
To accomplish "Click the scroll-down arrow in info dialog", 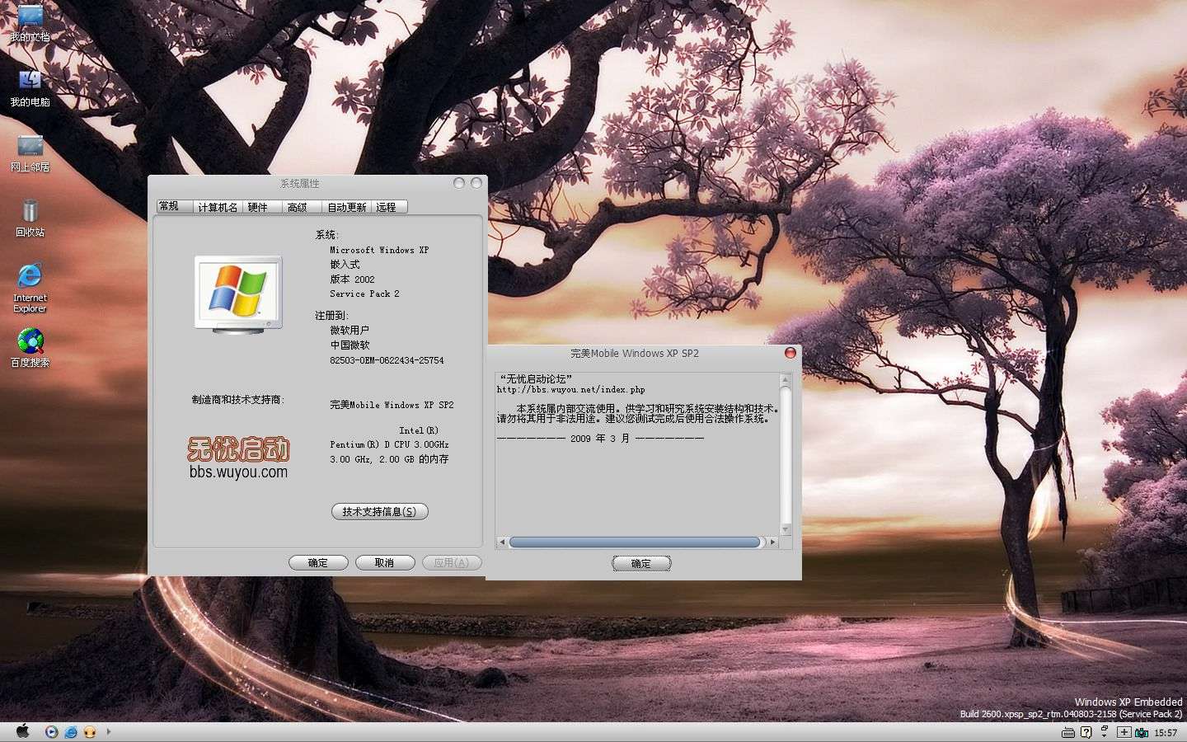I will point(786,529).
